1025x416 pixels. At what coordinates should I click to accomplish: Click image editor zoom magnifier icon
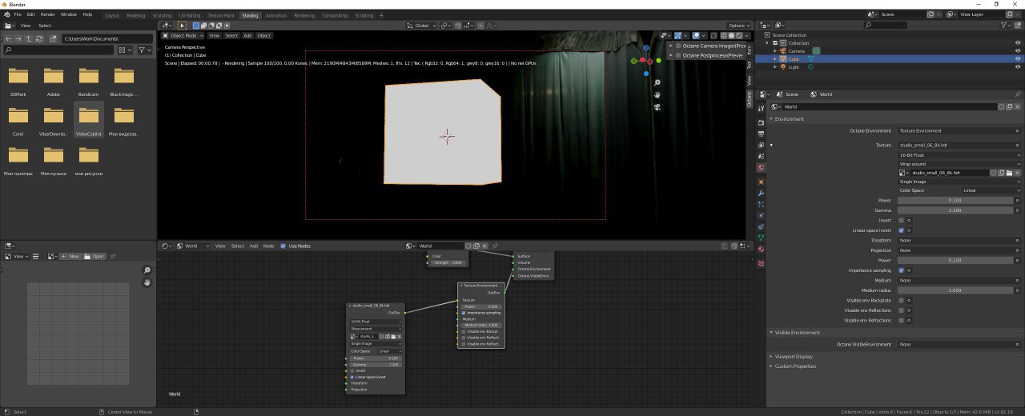pos(147,270)
